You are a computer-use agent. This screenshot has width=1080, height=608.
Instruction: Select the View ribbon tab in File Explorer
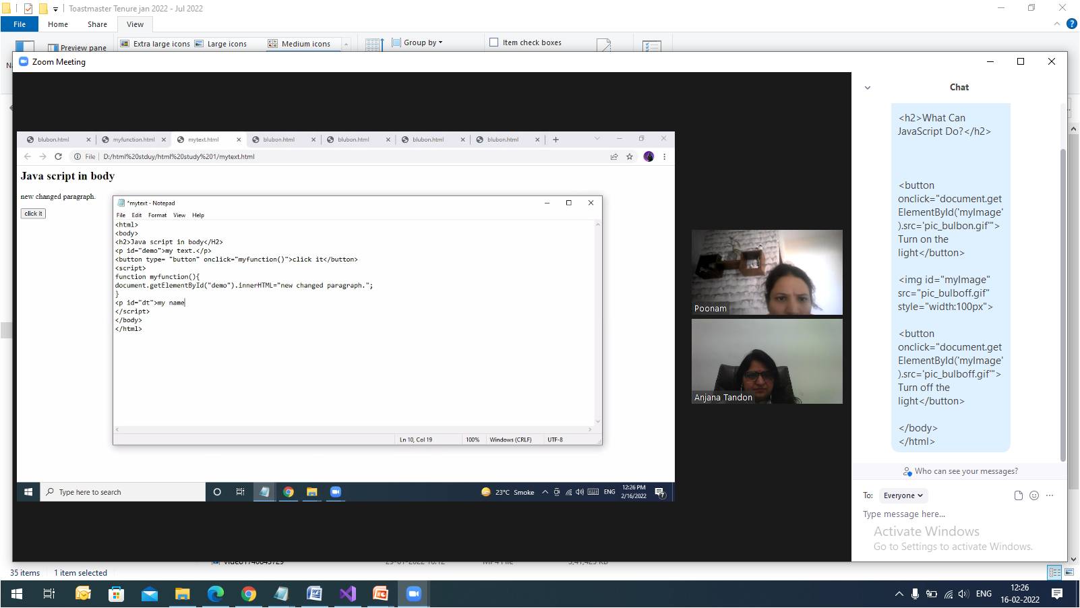[135, 24]
